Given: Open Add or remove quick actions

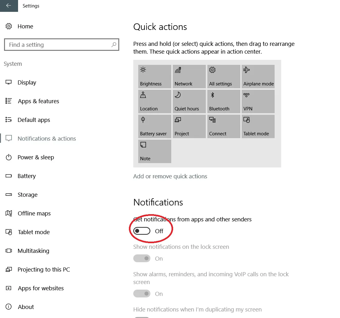Looking at the screenshot, I should [170, 176].
